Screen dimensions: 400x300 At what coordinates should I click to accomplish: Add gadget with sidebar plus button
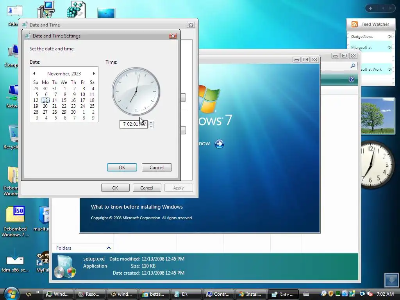371,8
